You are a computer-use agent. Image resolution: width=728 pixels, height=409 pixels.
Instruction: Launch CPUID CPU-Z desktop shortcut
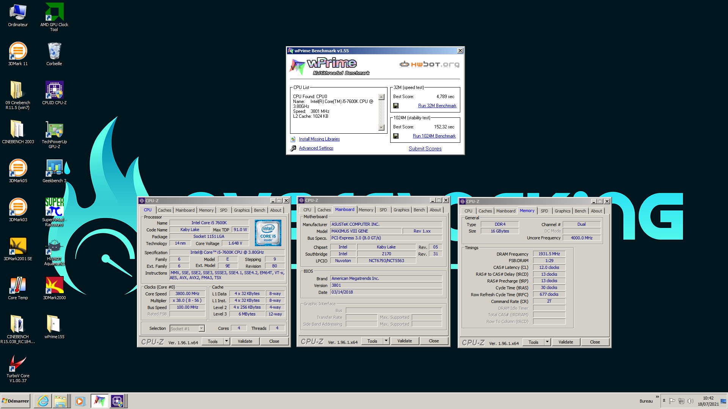(x=54, y=93)
